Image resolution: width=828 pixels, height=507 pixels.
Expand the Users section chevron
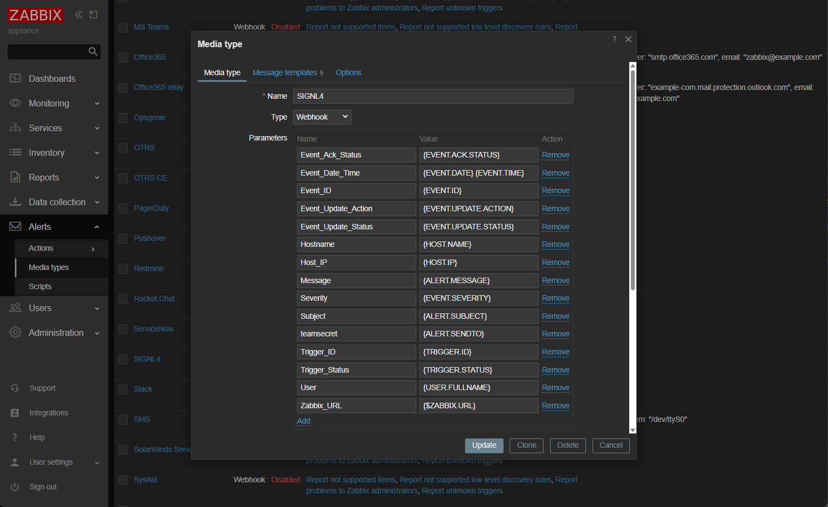point(97,308)
